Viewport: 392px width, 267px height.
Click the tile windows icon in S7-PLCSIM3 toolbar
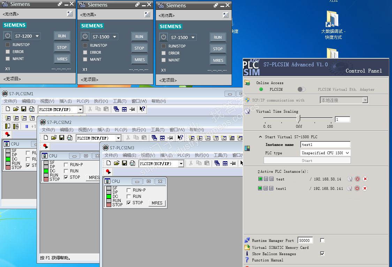pos(225,163)
